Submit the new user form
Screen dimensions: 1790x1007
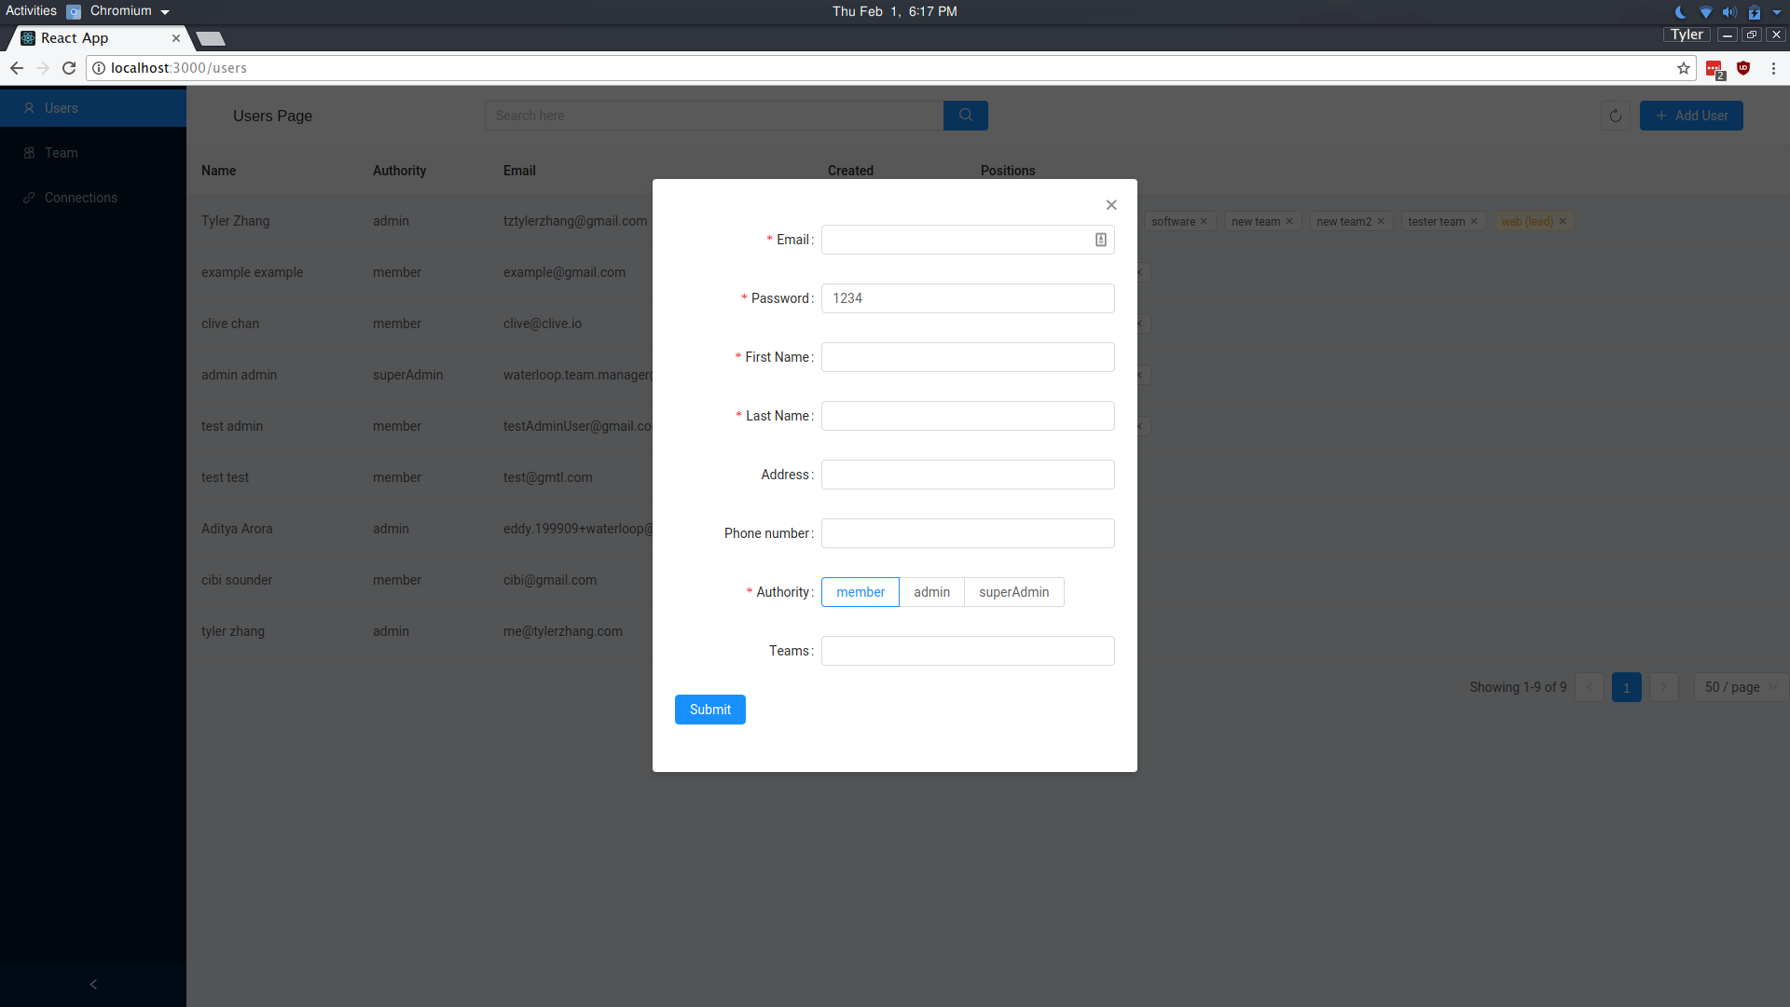pos(710,710)
